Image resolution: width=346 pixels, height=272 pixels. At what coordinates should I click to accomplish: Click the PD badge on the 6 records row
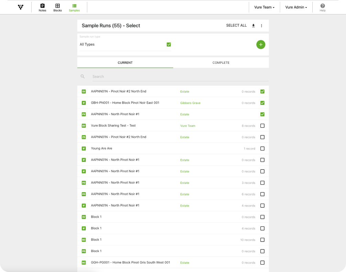point(84,194)
